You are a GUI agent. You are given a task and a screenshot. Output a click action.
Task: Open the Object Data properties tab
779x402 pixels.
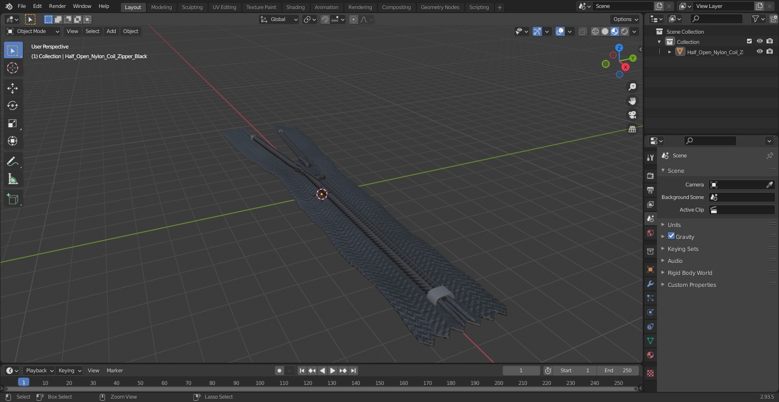click(x=650, y=341)
